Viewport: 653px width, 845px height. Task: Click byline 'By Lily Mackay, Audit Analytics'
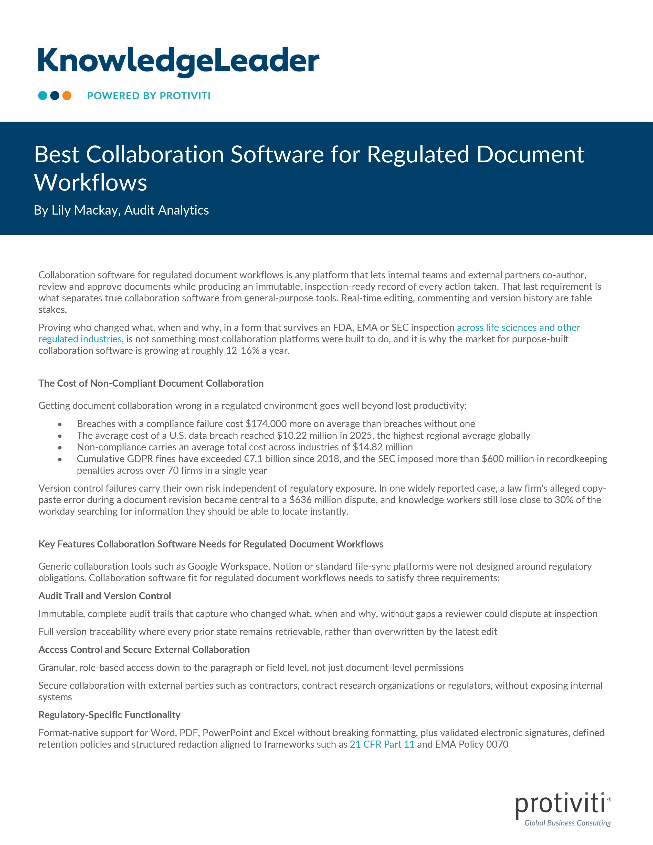tap(121, 210)
